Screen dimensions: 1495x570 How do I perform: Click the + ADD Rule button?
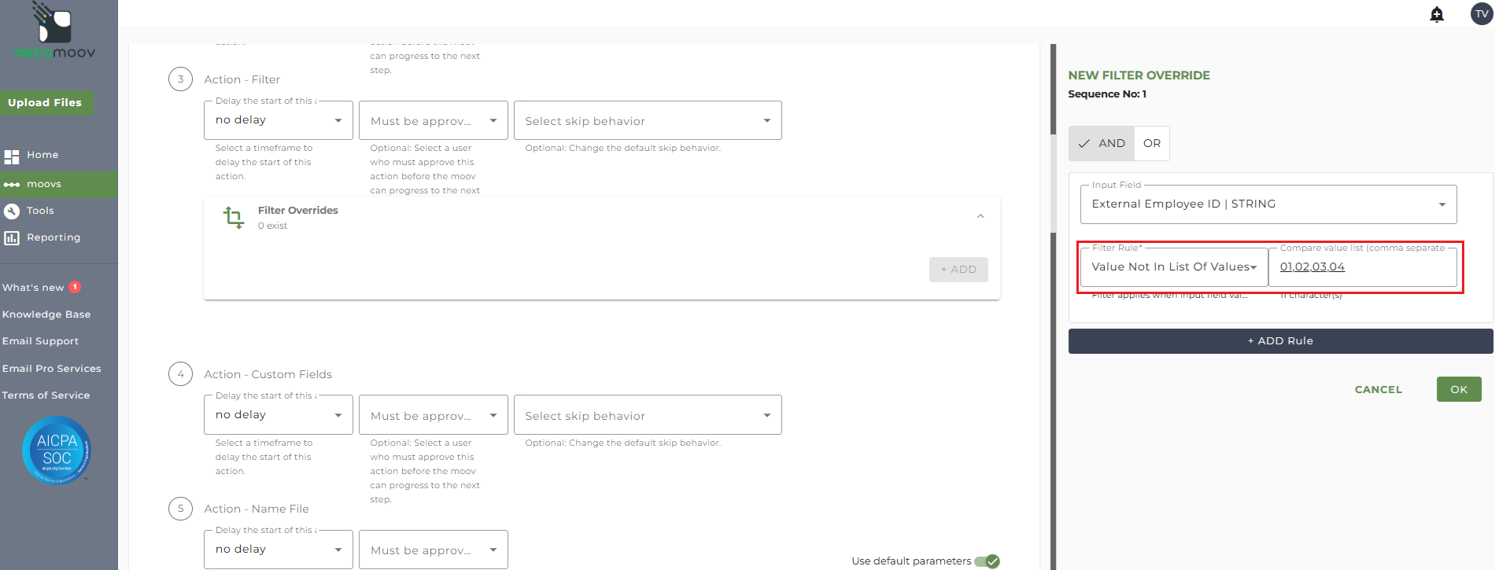(x=1280, y=341)
